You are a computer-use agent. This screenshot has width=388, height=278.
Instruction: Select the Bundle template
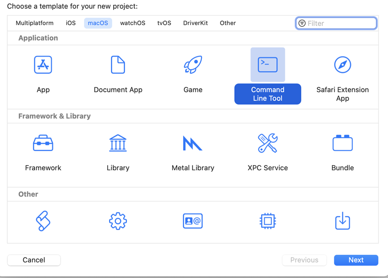(342, 142)
